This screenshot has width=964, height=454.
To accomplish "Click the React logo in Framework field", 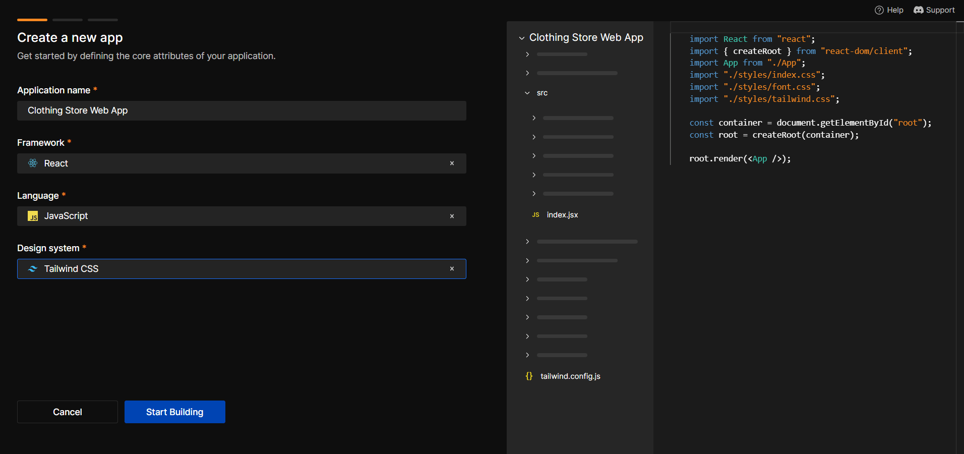I will coord(33,163).
